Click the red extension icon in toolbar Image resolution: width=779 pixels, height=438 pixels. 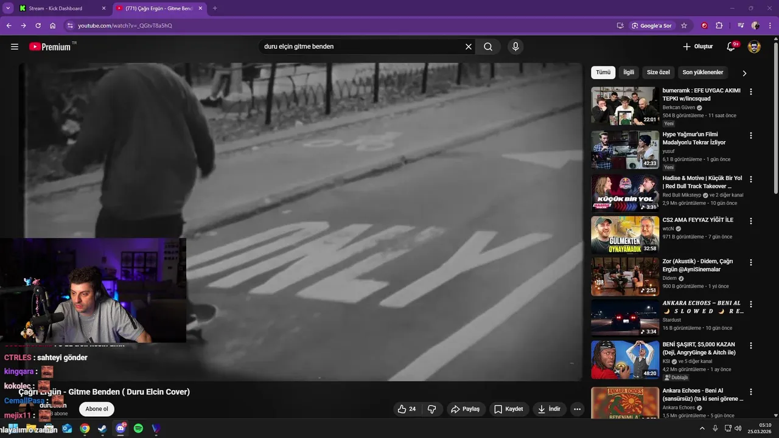[x=705, y=26]
